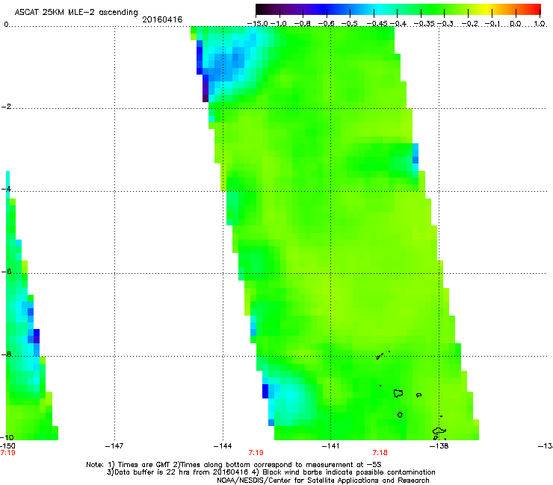The height and width of the screenshot is (485, 553).
Task: Click the date label 20160416 under the title
Action: click(x=162, y=19)
